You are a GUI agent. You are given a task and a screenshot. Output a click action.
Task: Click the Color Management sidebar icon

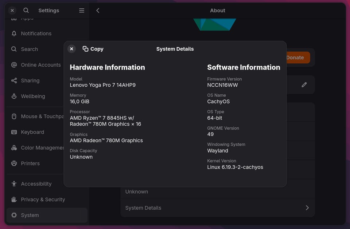coord(14,148)
